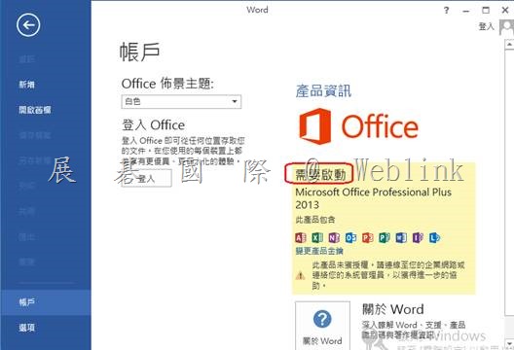The image size is (514, 350).
Task: Click the 登入 link at top right
Action: [x=487, y=26]
